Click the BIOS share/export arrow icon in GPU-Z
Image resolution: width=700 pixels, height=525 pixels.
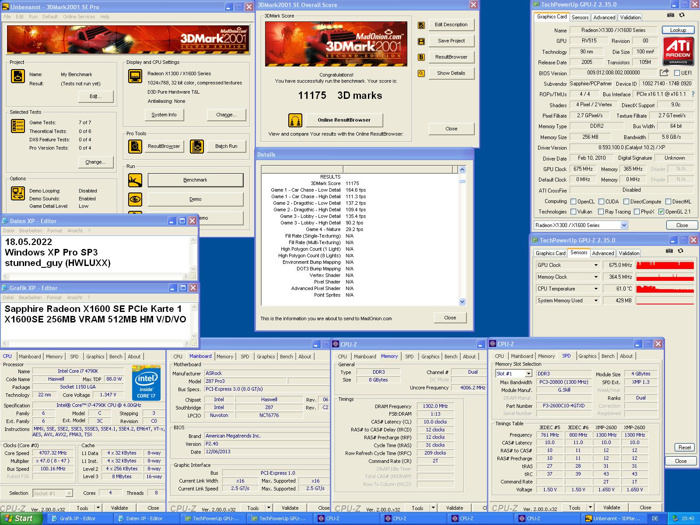[x=665, y=73]
